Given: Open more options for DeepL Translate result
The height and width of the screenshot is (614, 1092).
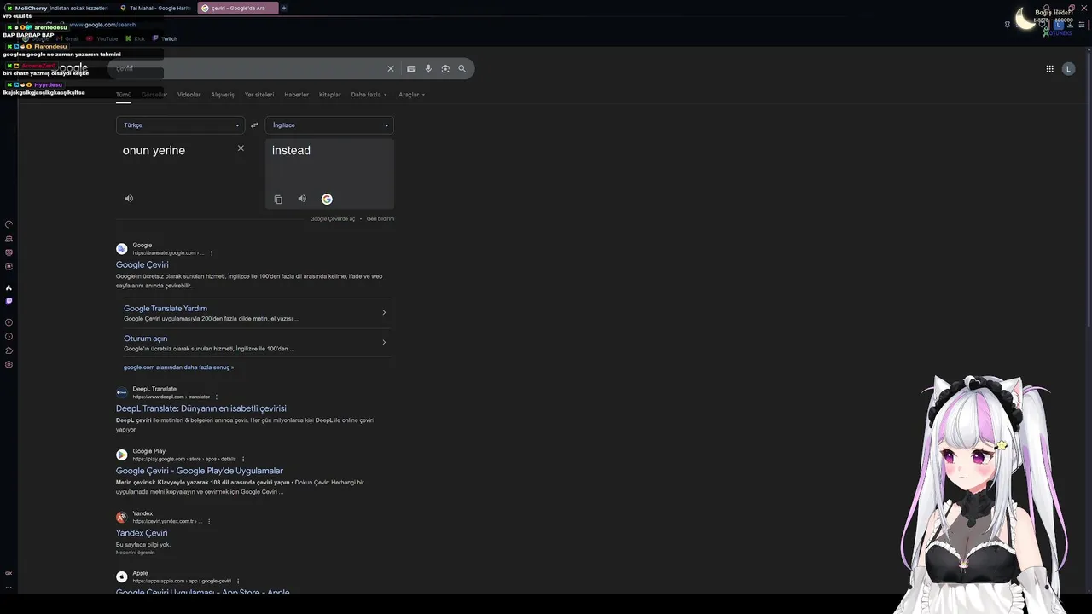Looking at the screenshot, I should 217,397.
